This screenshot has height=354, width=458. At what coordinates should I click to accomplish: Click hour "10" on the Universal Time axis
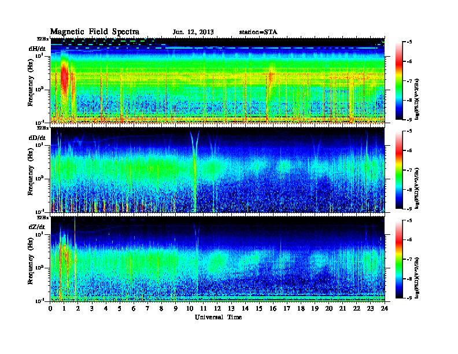190,308
